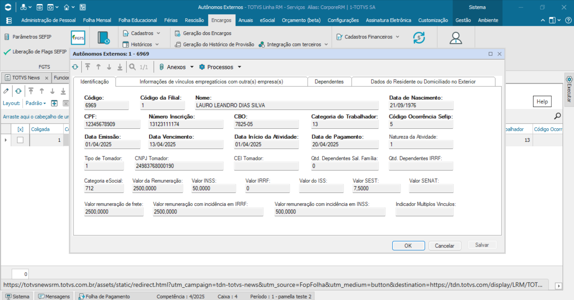Open Geração dos Encargos
Image resolution: width=574 pixels, height=300 pixels.
coord(203,33)
